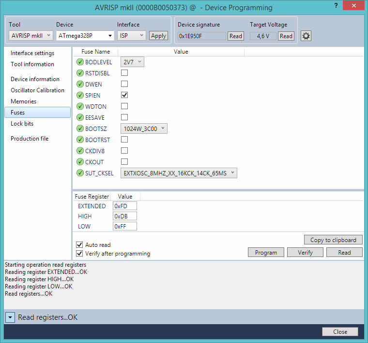
Task: Click log line 'Reading register HIGH...OK'
Action: (x=39, y=279)
